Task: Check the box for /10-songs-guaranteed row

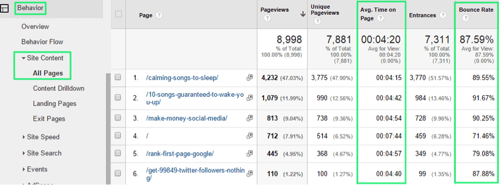Action: click(x=118, y=97)
